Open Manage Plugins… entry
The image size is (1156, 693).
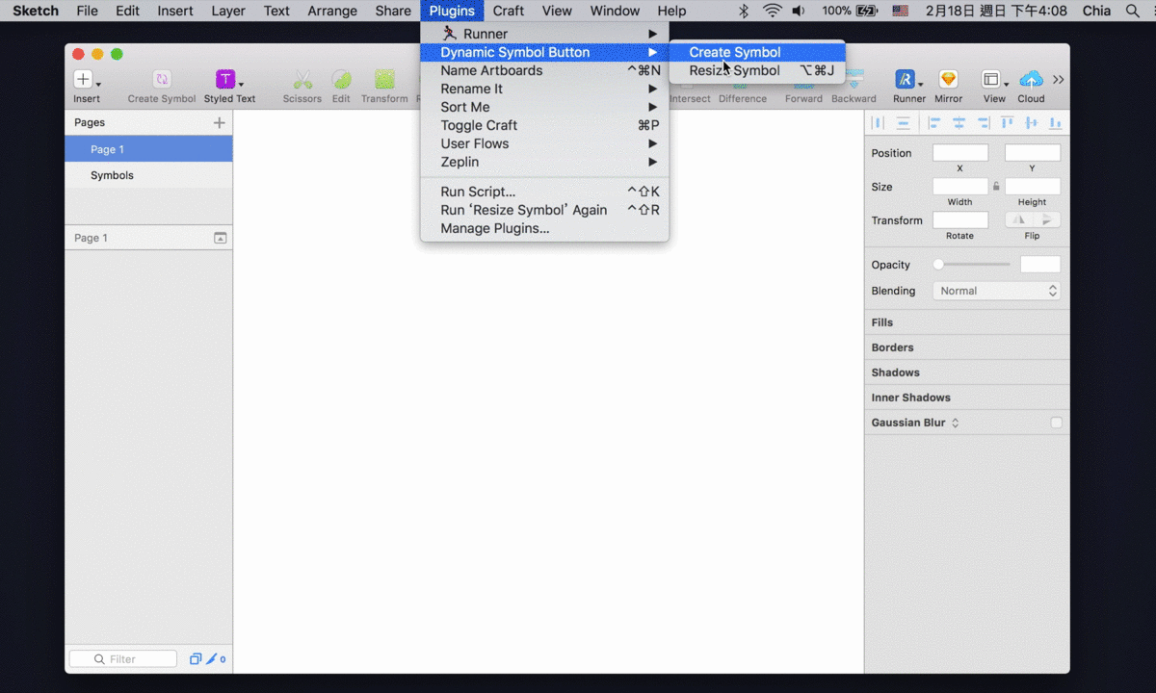coord(544,228)
